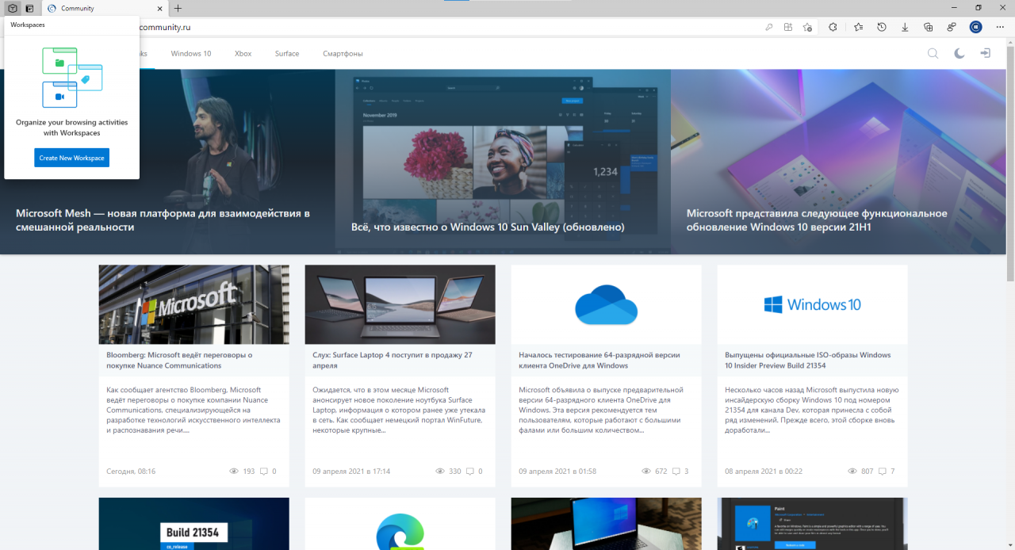Open the ISO-образы Build 21354 article title
1015x550 pixels.
(x=808, y=361)
